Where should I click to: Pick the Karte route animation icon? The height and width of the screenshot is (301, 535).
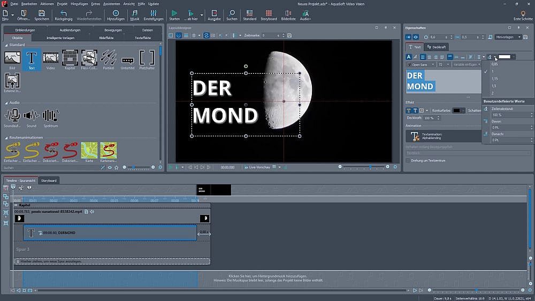tap(89, 150)
